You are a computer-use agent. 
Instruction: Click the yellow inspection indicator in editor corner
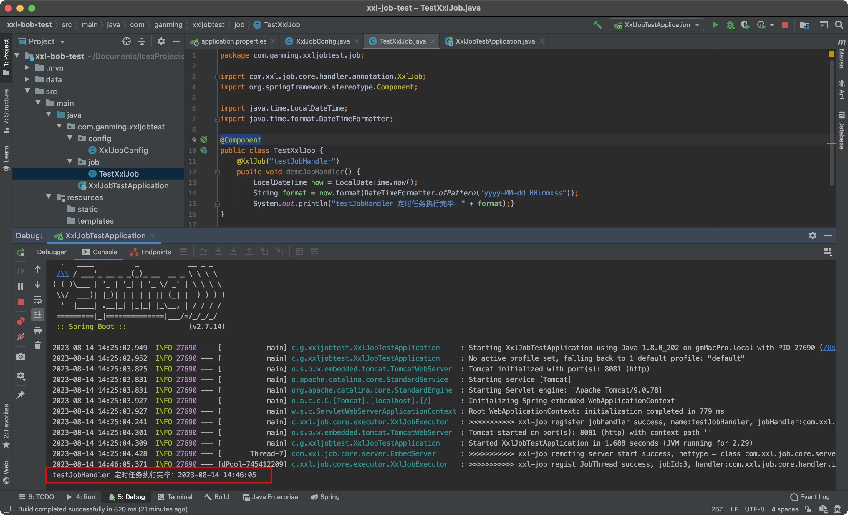click(831, 54)
